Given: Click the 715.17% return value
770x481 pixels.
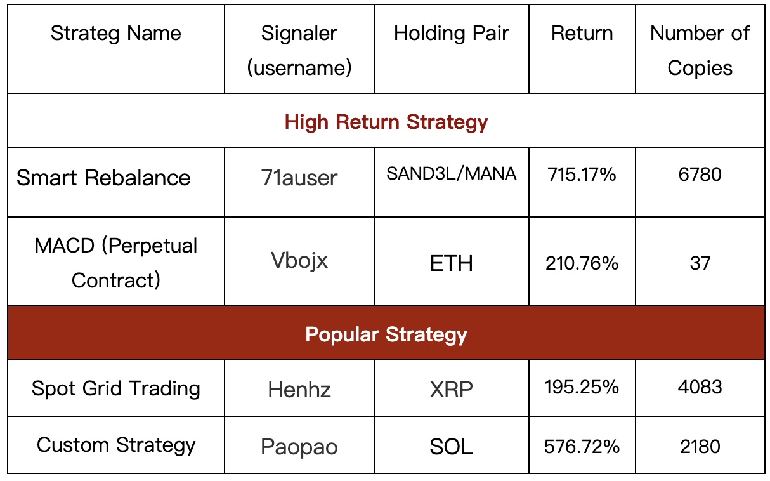Looking at the screenshot, I should tap(582, 175).
